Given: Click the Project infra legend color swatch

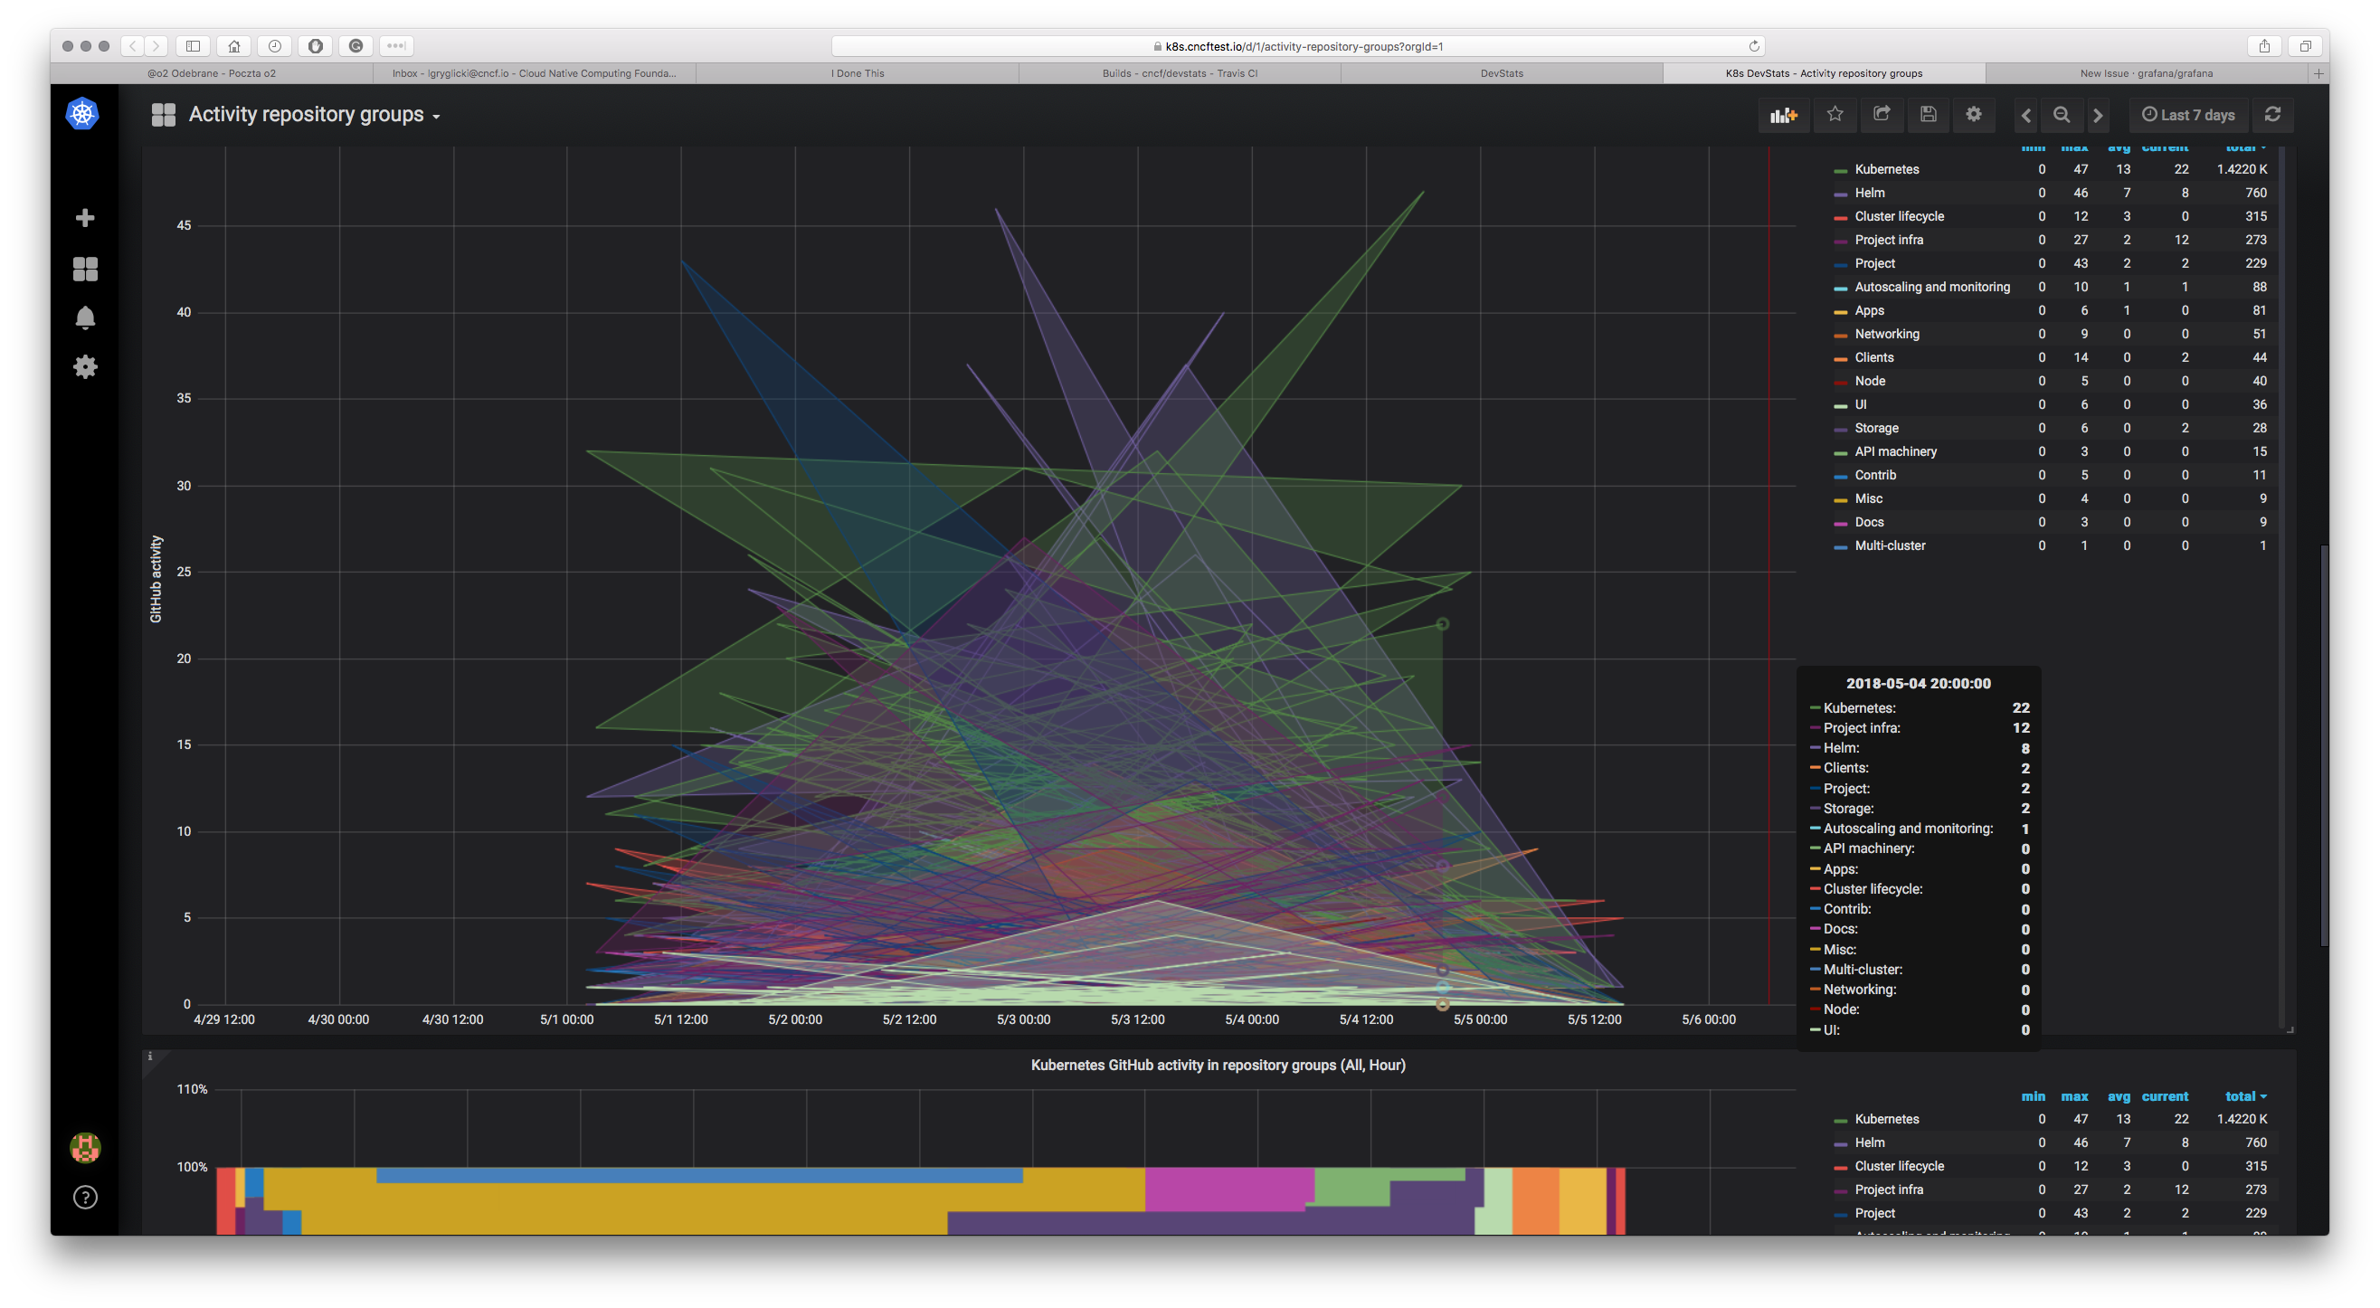Looking at the screenshot, I should click(1840, 242).
